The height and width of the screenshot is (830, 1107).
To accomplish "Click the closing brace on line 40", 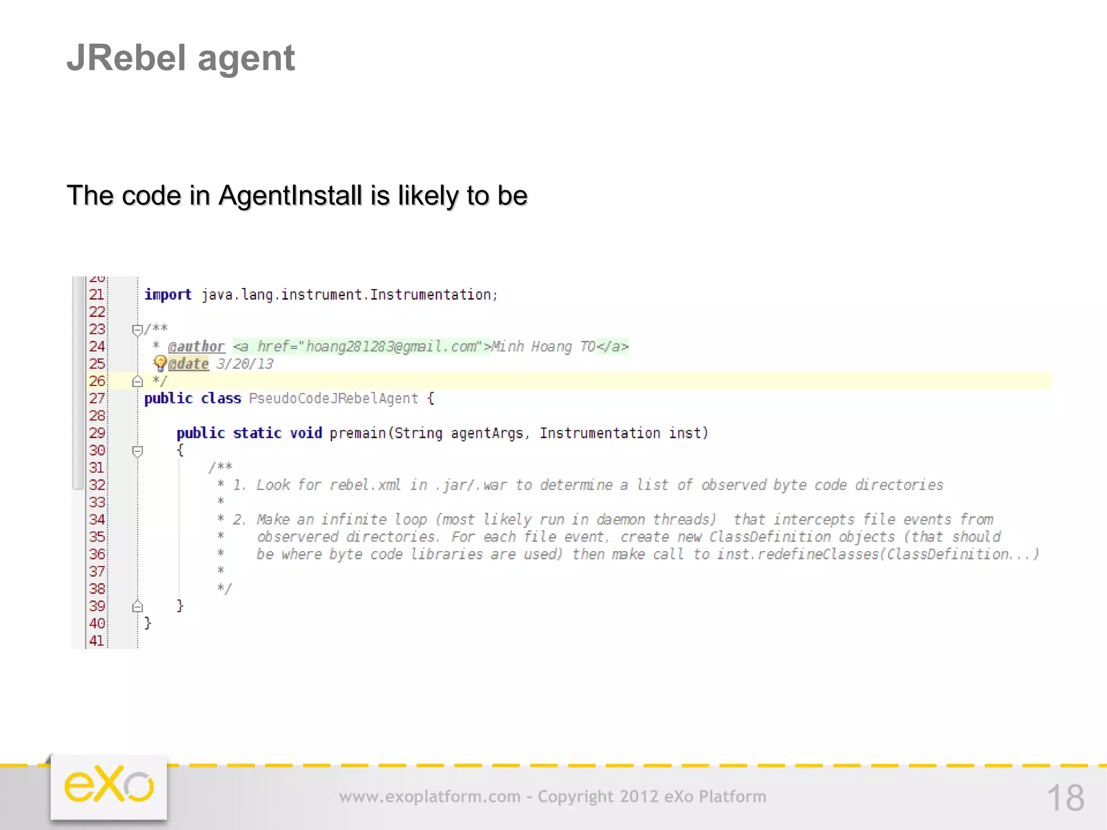I will [x=148, y=624].
